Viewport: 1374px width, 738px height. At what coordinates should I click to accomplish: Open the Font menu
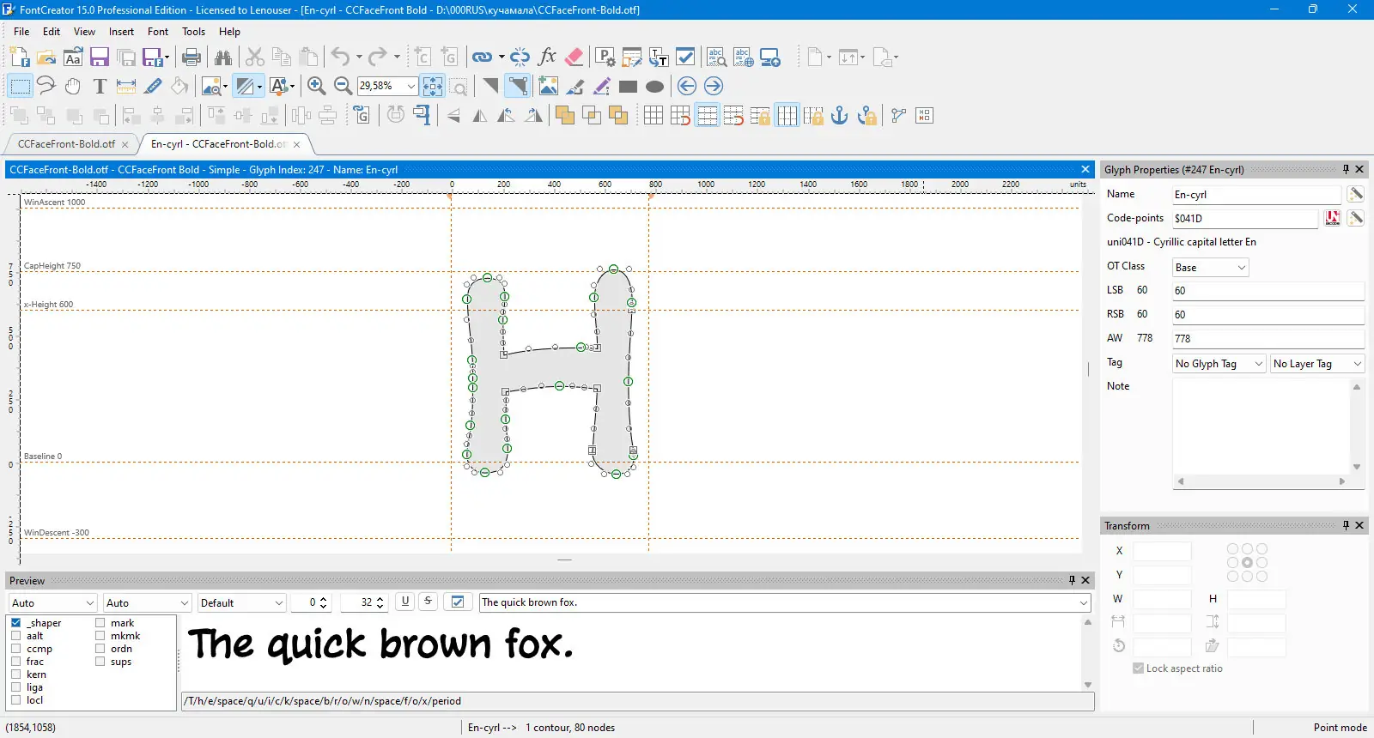[158, 32]
